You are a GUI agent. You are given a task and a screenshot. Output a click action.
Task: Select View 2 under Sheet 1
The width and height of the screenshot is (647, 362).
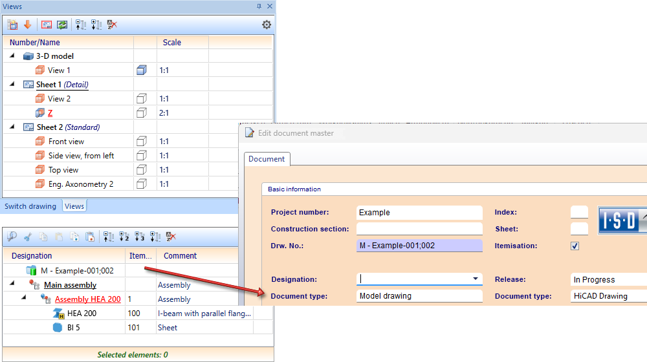coord(59,98)
